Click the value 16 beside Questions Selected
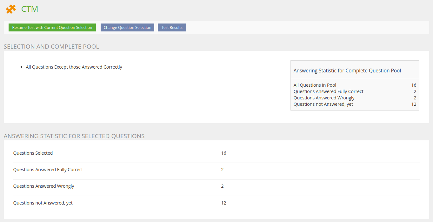This screenshot has width=433, height=222. [x=223, y=153]
